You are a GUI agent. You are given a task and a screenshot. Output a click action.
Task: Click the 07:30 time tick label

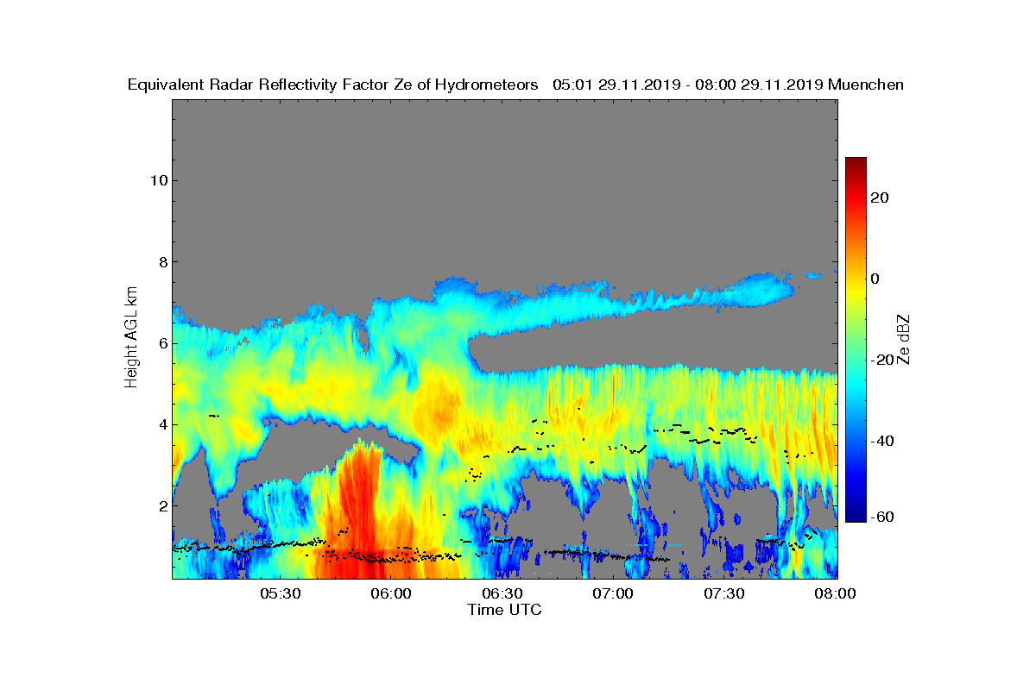point(725,593)
